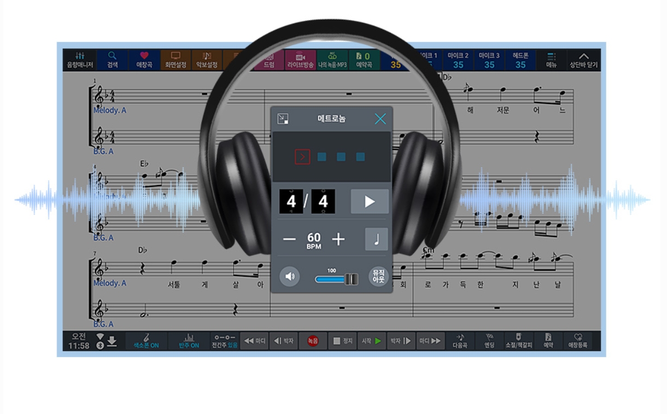This screenshot has width=667, height=414.
Task: Begin playback with 시작
Action: (x=372, y=341)
